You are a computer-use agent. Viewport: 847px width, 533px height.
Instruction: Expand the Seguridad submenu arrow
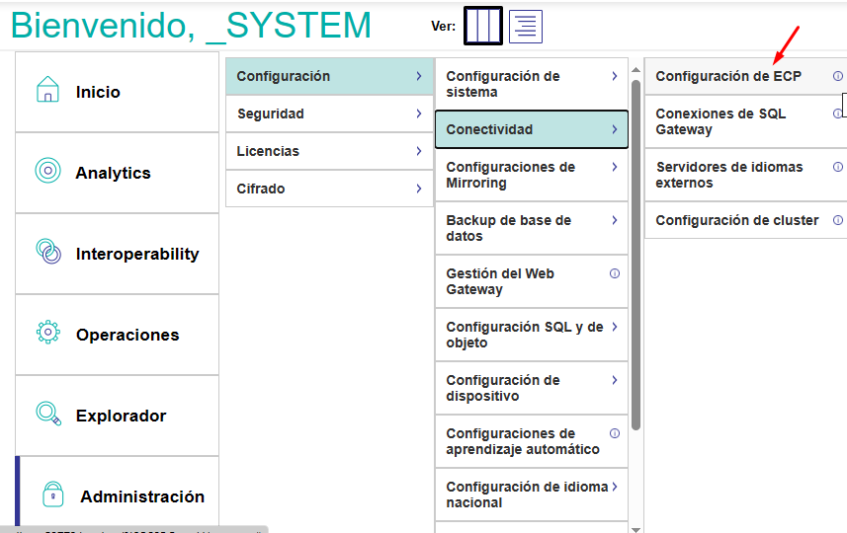pos(418,114)
